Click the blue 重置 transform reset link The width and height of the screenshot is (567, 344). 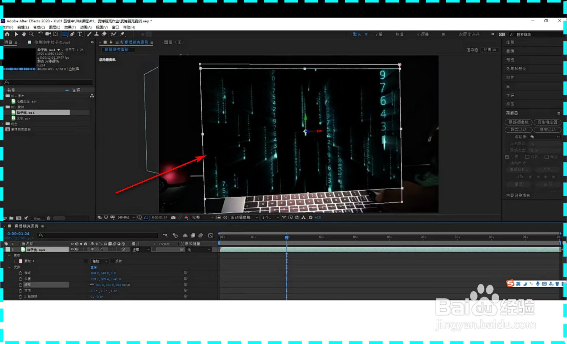pyautogui.click(x=94, y=267)
